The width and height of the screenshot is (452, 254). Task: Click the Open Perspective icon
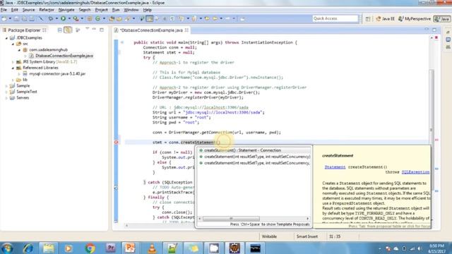point(368,19)
